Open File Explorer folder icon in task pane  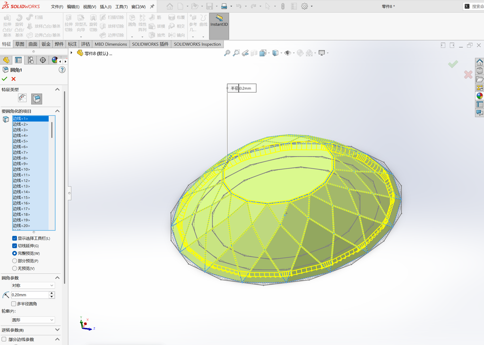click(x=479, y=79)
